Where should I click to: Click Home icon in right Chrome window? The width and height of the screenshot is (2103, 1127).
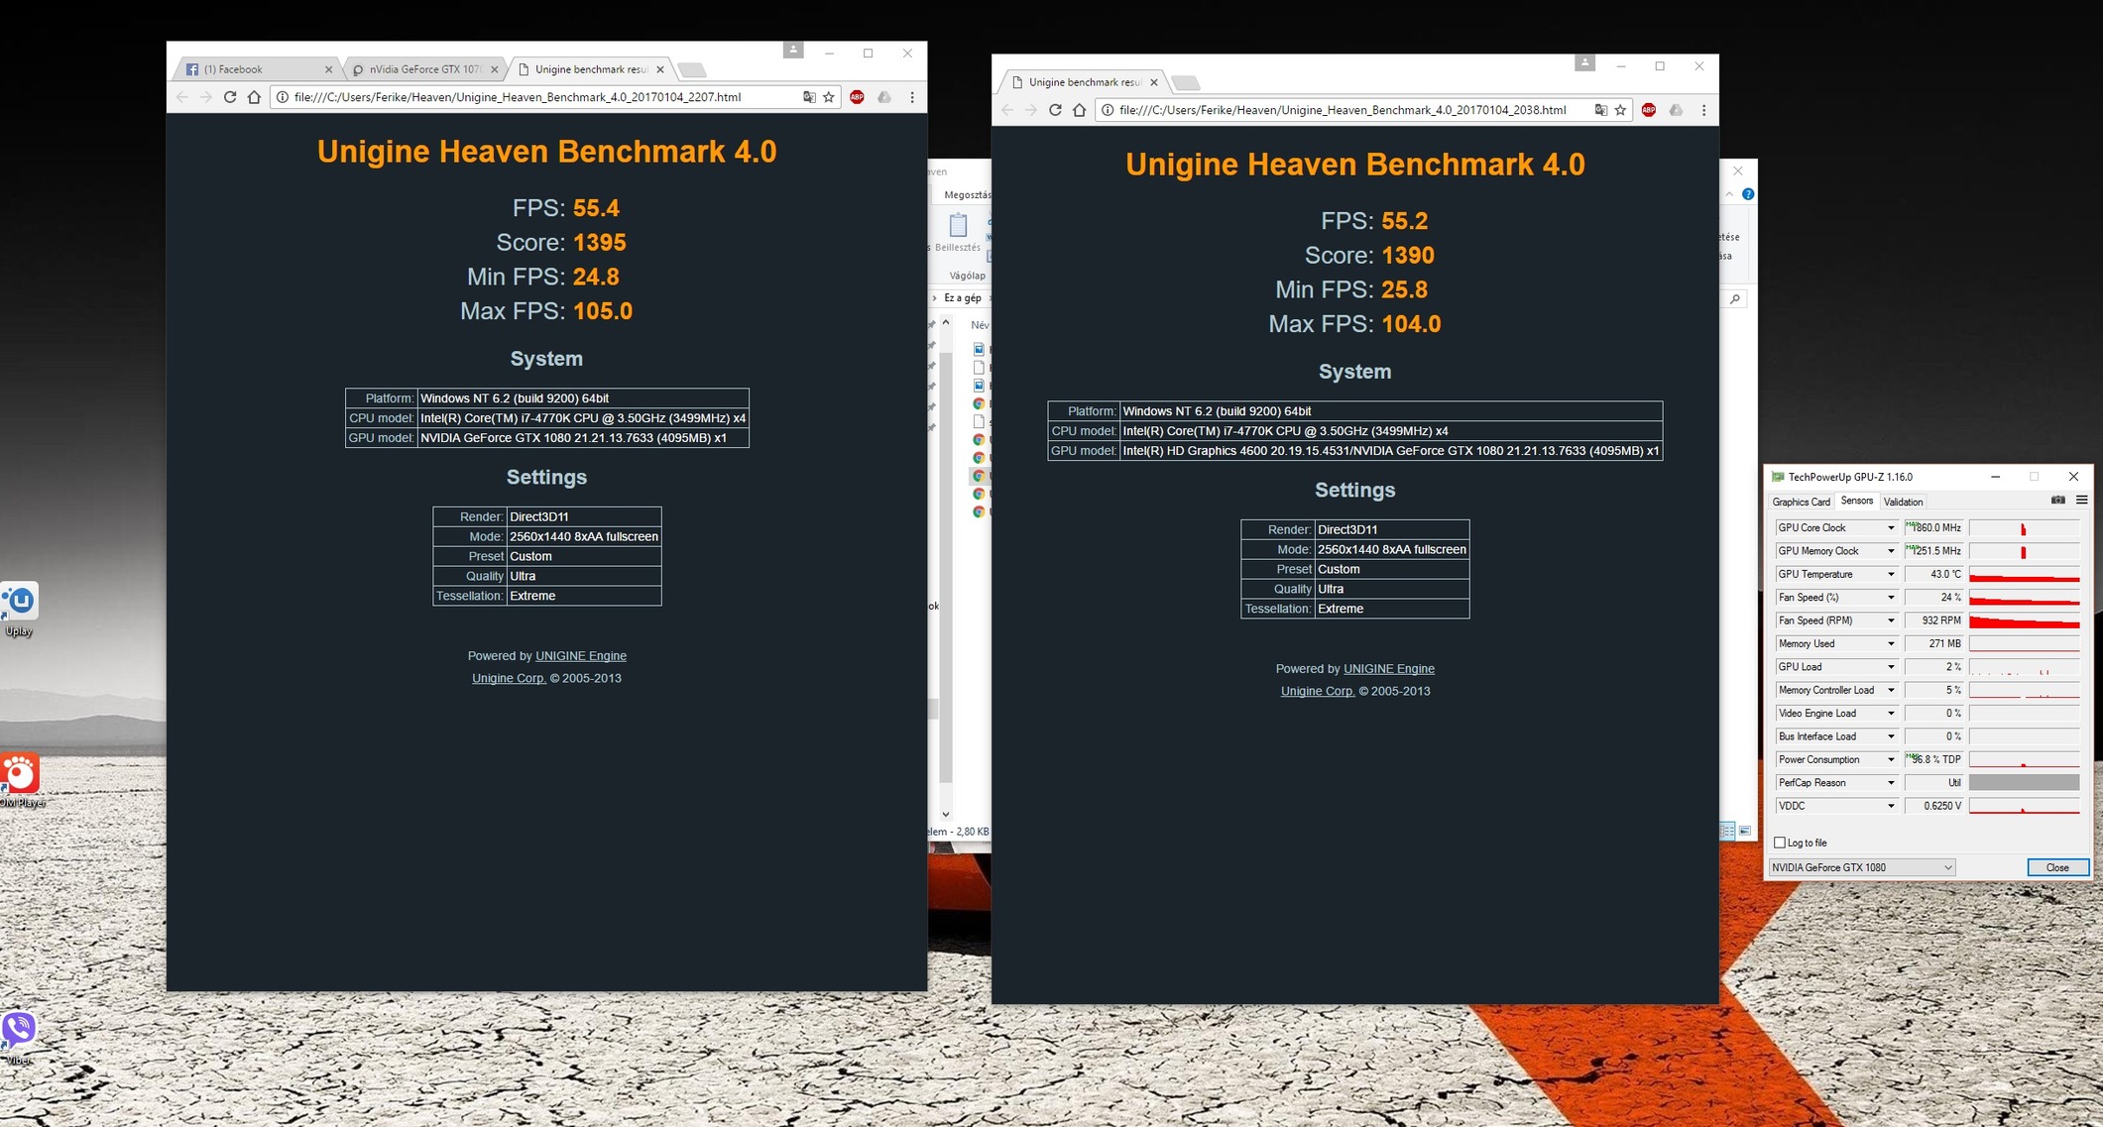pyautogui.click(x=1080, y=110)
